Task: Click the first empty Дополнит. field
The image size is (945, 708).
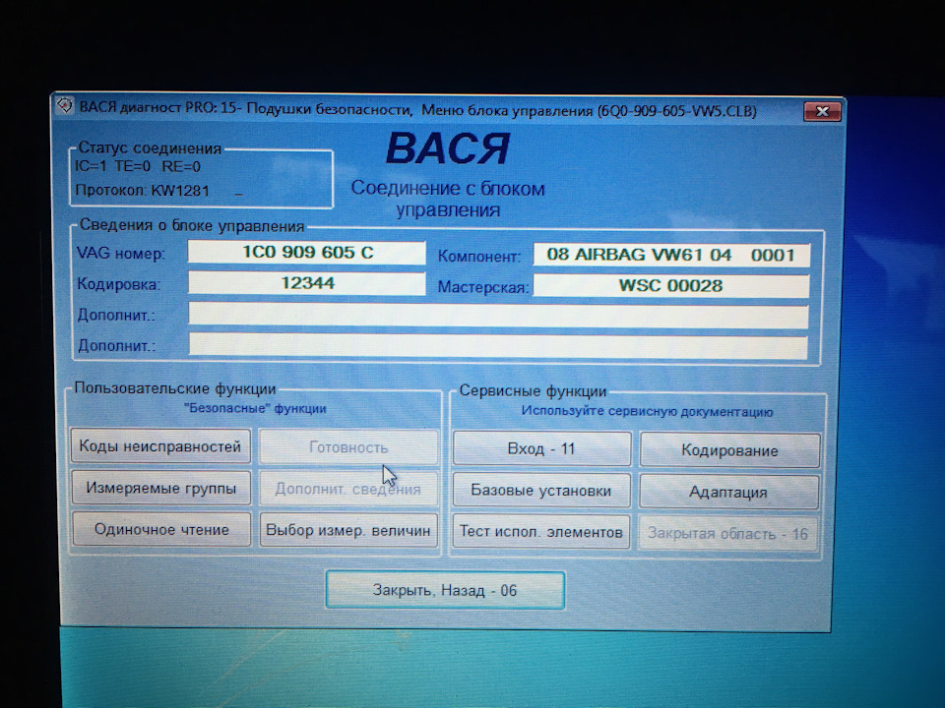Action: 498,316
